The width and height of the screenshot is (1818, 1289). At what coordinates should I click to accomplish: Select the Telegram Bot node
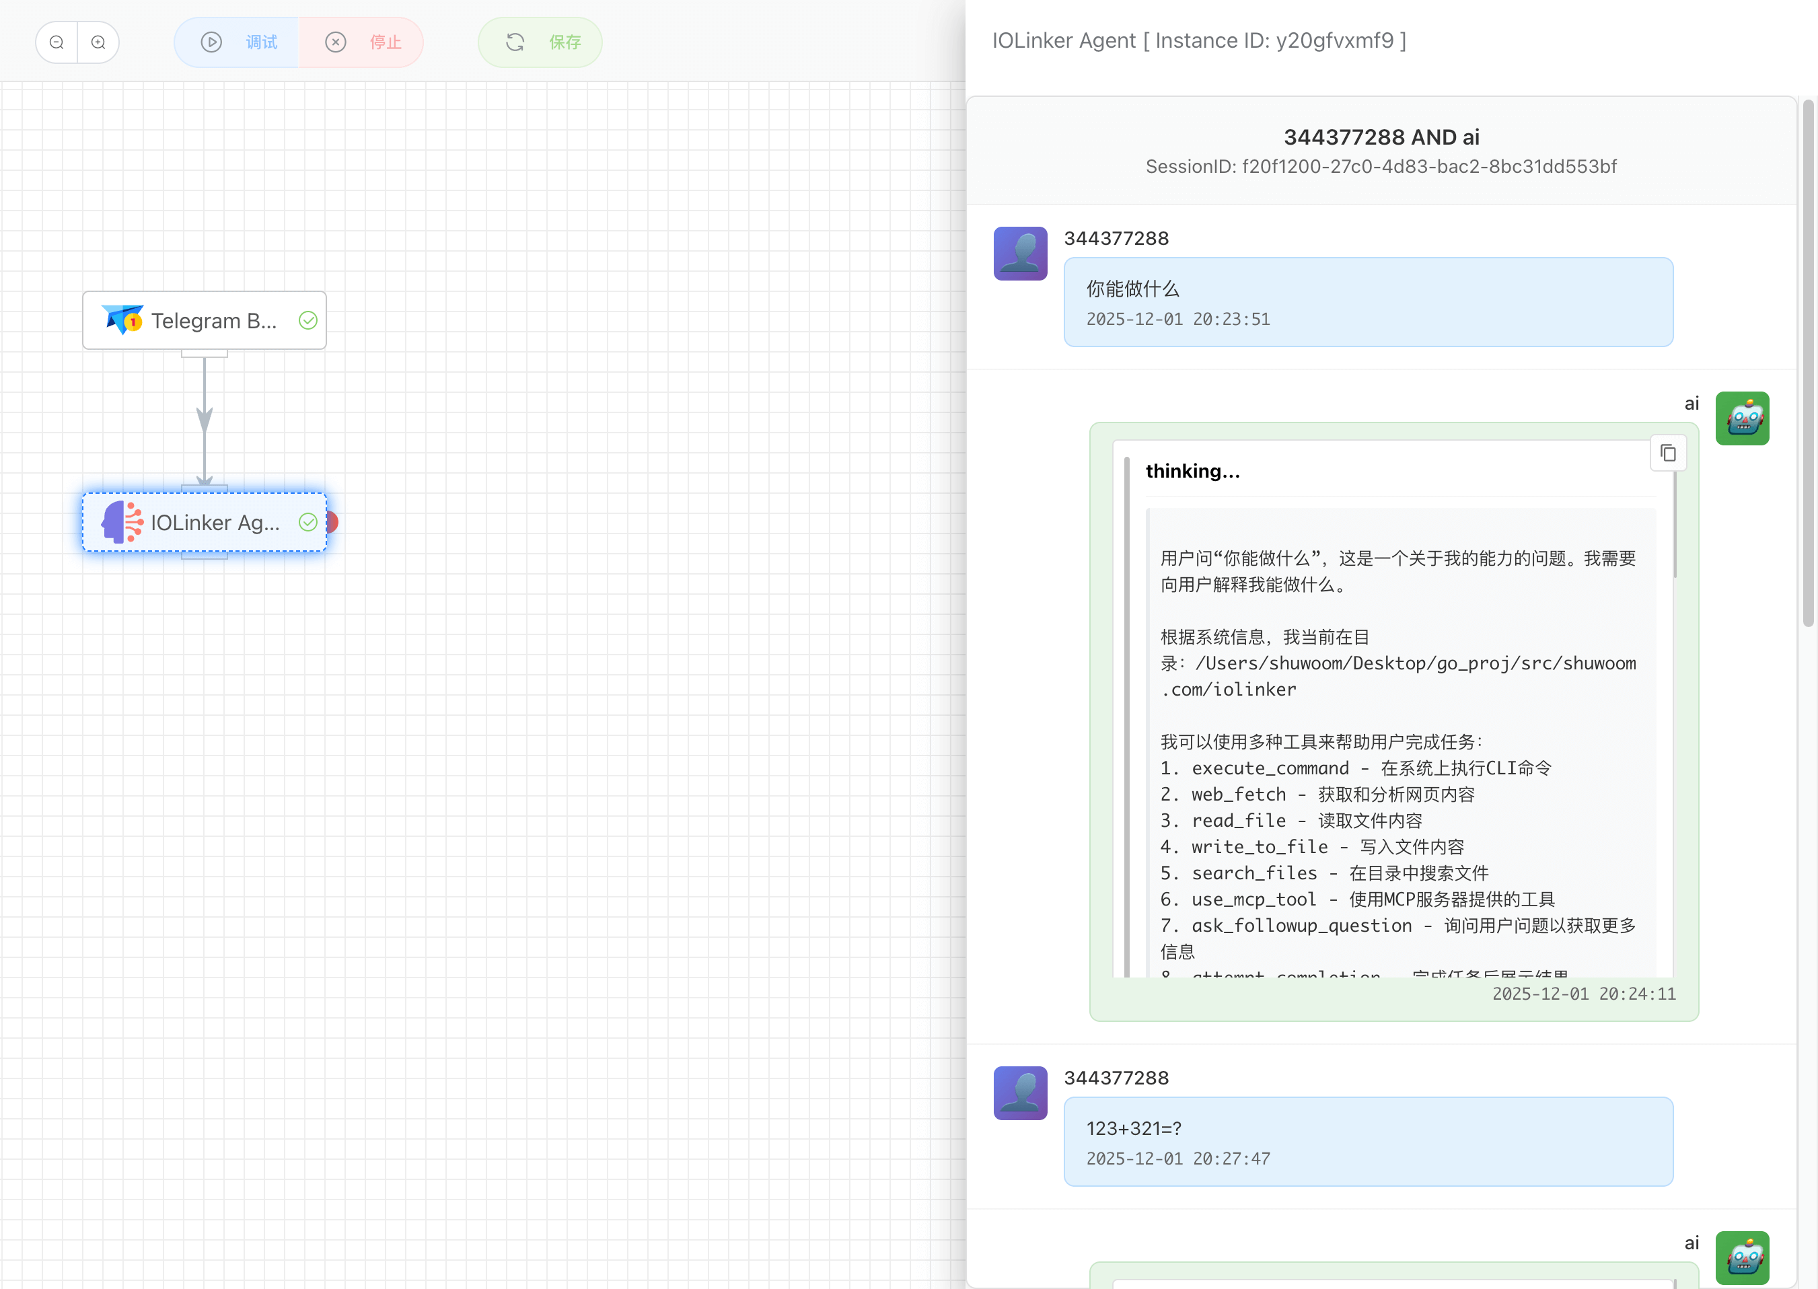point(205,321)
